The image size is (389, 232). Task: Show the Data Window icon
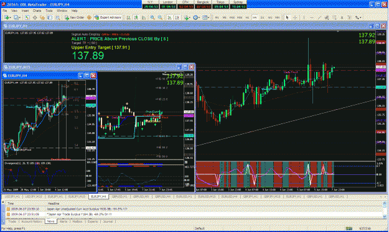point(35,17)
